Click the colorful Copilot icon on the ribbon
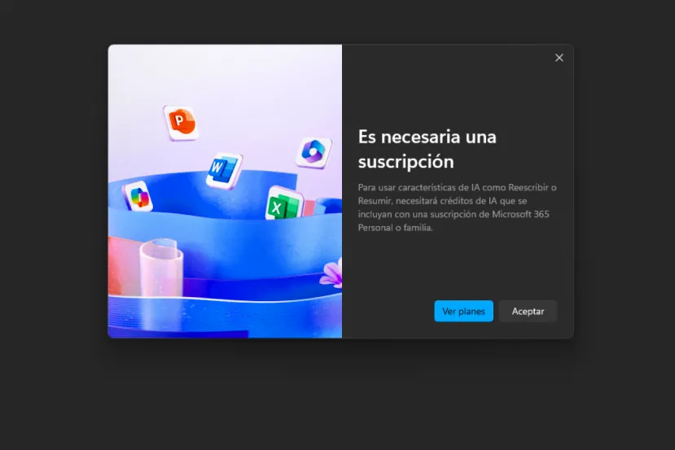675x450 pixels. pos(138,197)
